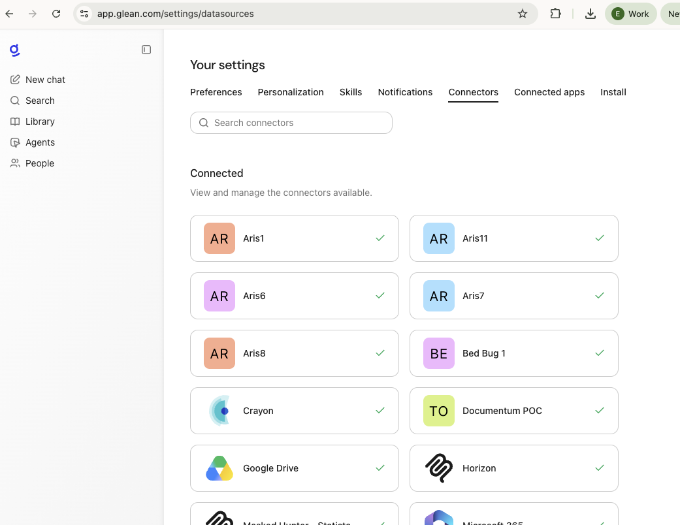Image resolution: width=680 pixels, height=525 pixels.
Task: Go to the Notifications tab
Action: coord(405,92)
